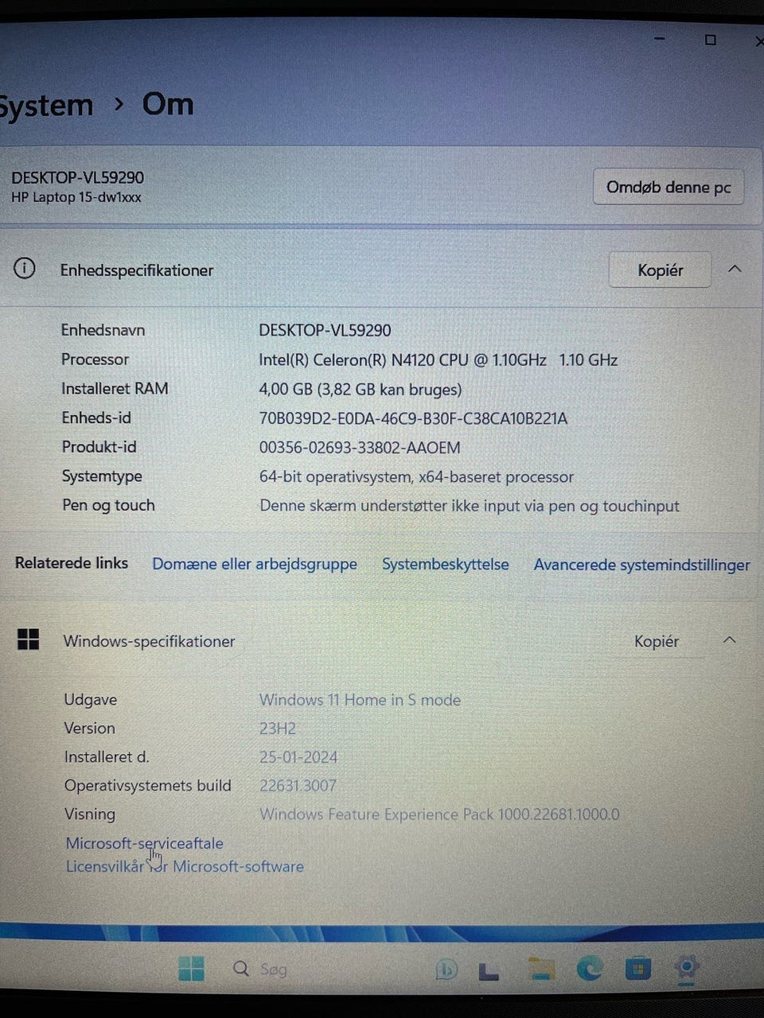764x1018 pixels.
Task: Click the Intel(R) Celeron(R) N4120 processor value
Action: coord(439,359)
